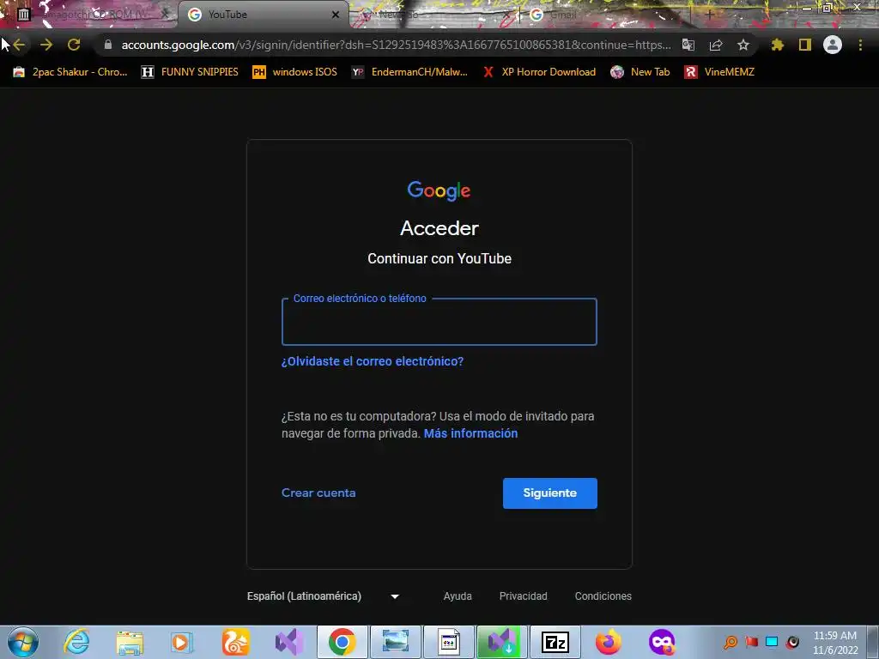Screen dimensions: 879x659
Task: Open Windows Explorer folder on taskbar
Action: 130,642
